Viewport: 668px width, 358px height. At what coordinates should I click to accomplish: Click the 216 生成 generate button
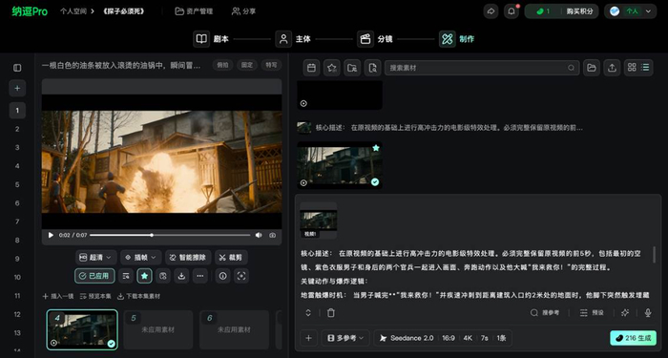point(633,338)
